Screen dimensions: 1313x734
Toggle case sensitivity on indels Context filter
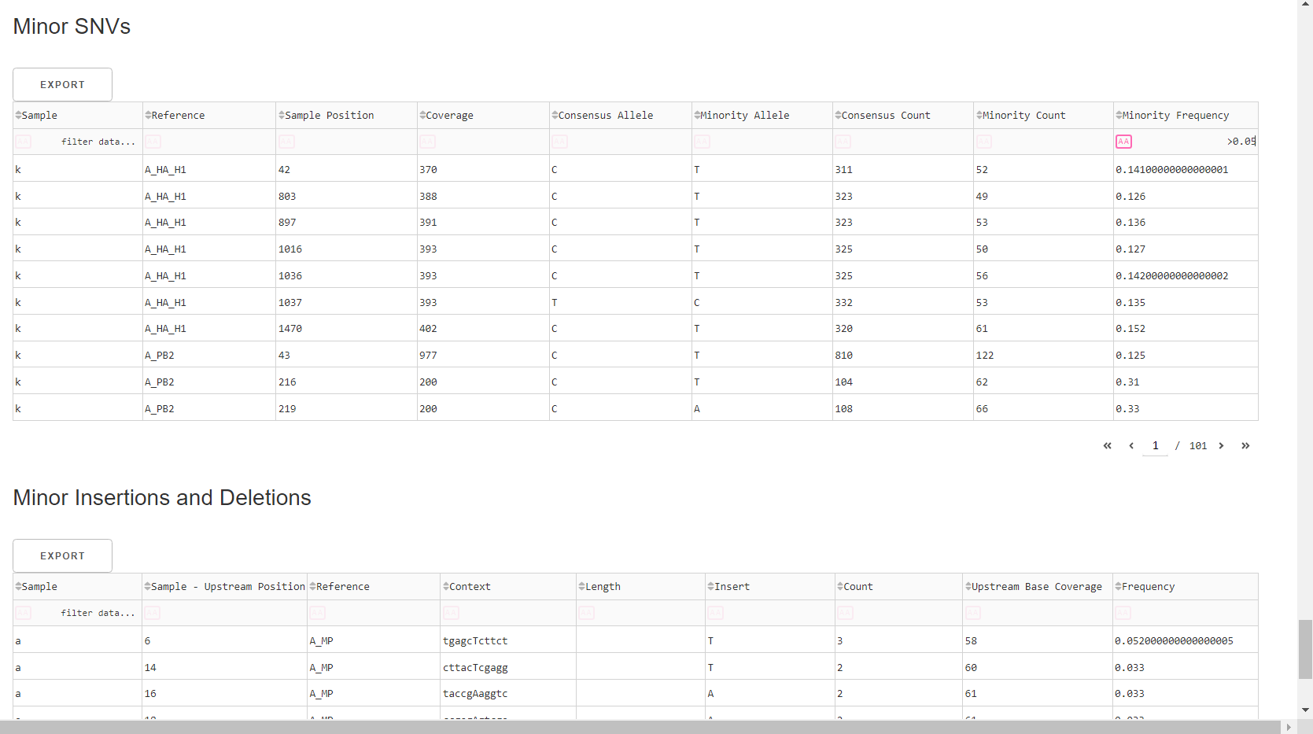[451, 613]
